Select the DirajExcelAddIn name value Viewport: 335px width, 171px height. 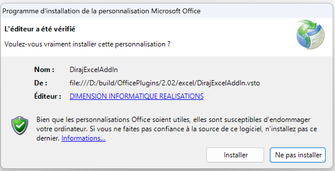tap(94, 69)
